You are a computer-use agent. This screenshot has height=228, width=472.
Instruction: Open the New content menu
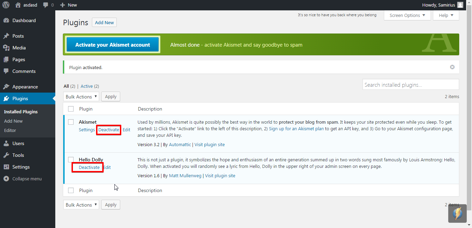68,5
